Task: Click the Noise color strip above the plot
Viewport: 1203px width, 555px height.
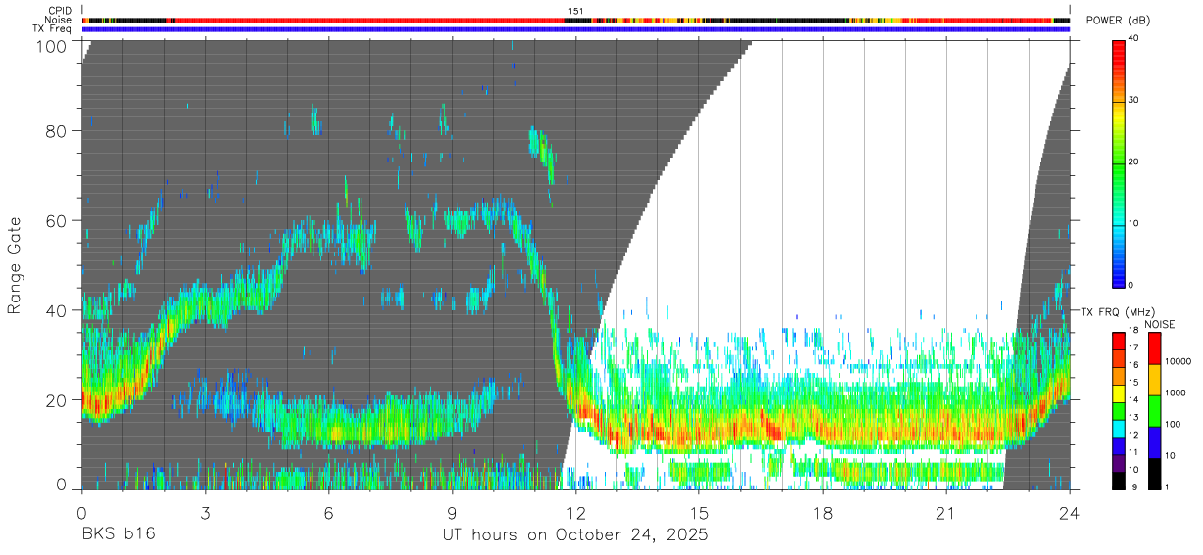Action: pos(575,20)
